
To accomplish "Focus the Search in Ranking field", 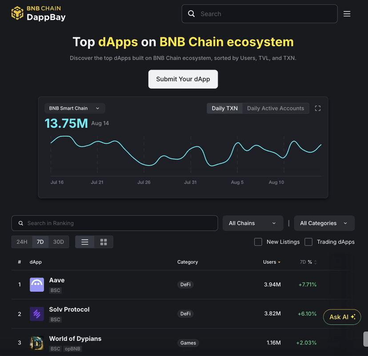I will coord(115,223).
